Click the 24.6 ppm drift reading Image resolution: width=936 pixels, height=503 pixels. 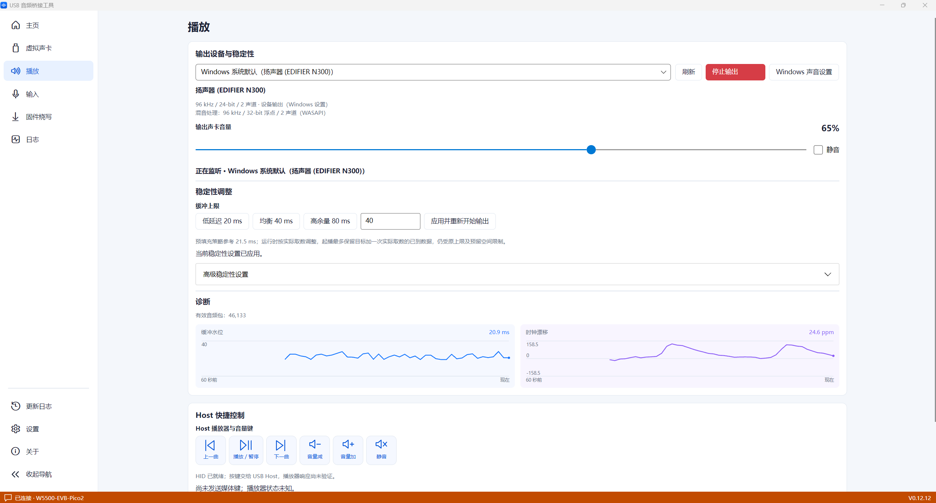coord(821,332)
